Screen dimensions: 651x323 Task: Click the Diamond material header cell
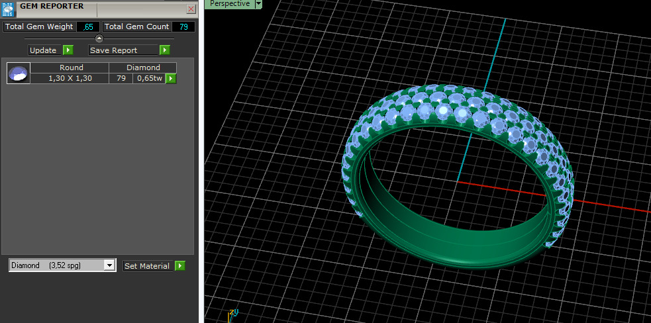point(143,68)
